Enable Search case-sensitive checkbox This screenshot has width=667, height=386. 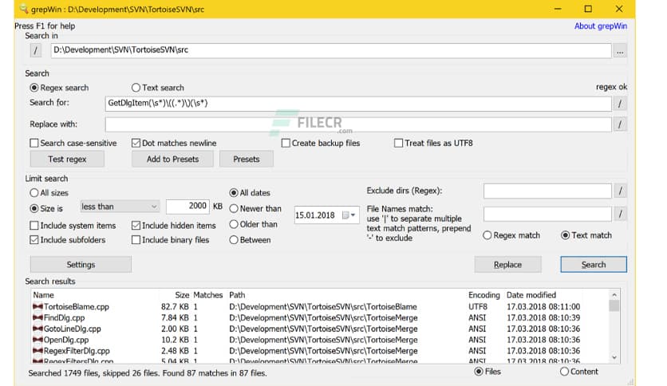(x=34, y=144)
